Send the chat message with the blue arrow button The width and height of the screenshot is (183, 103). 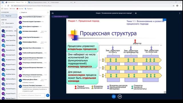pos(48,95)
